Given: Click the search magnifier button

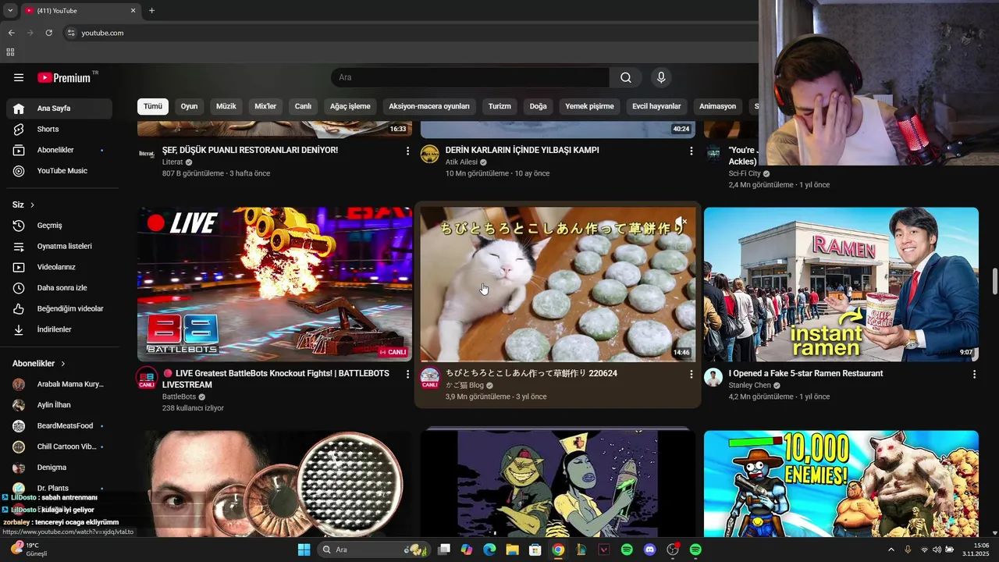Looking at the screenshot, I should pyautogui.click(x=626, y=77).
